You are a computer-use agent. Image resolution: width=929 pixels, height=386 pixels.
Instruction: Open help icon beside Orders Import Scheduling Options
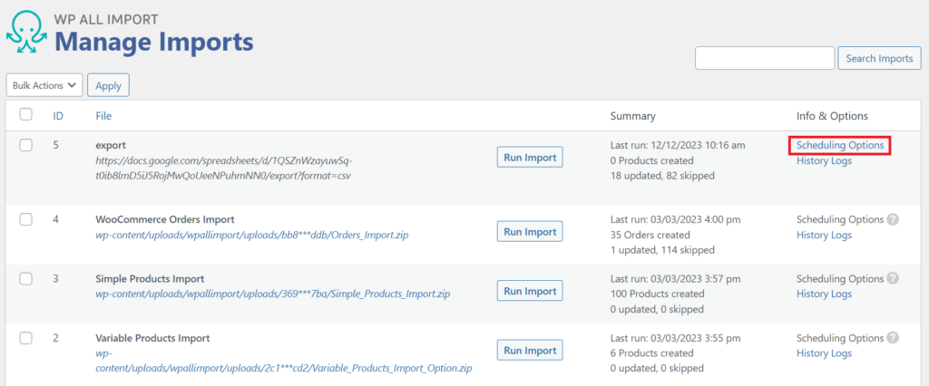[x=893, y=219]
